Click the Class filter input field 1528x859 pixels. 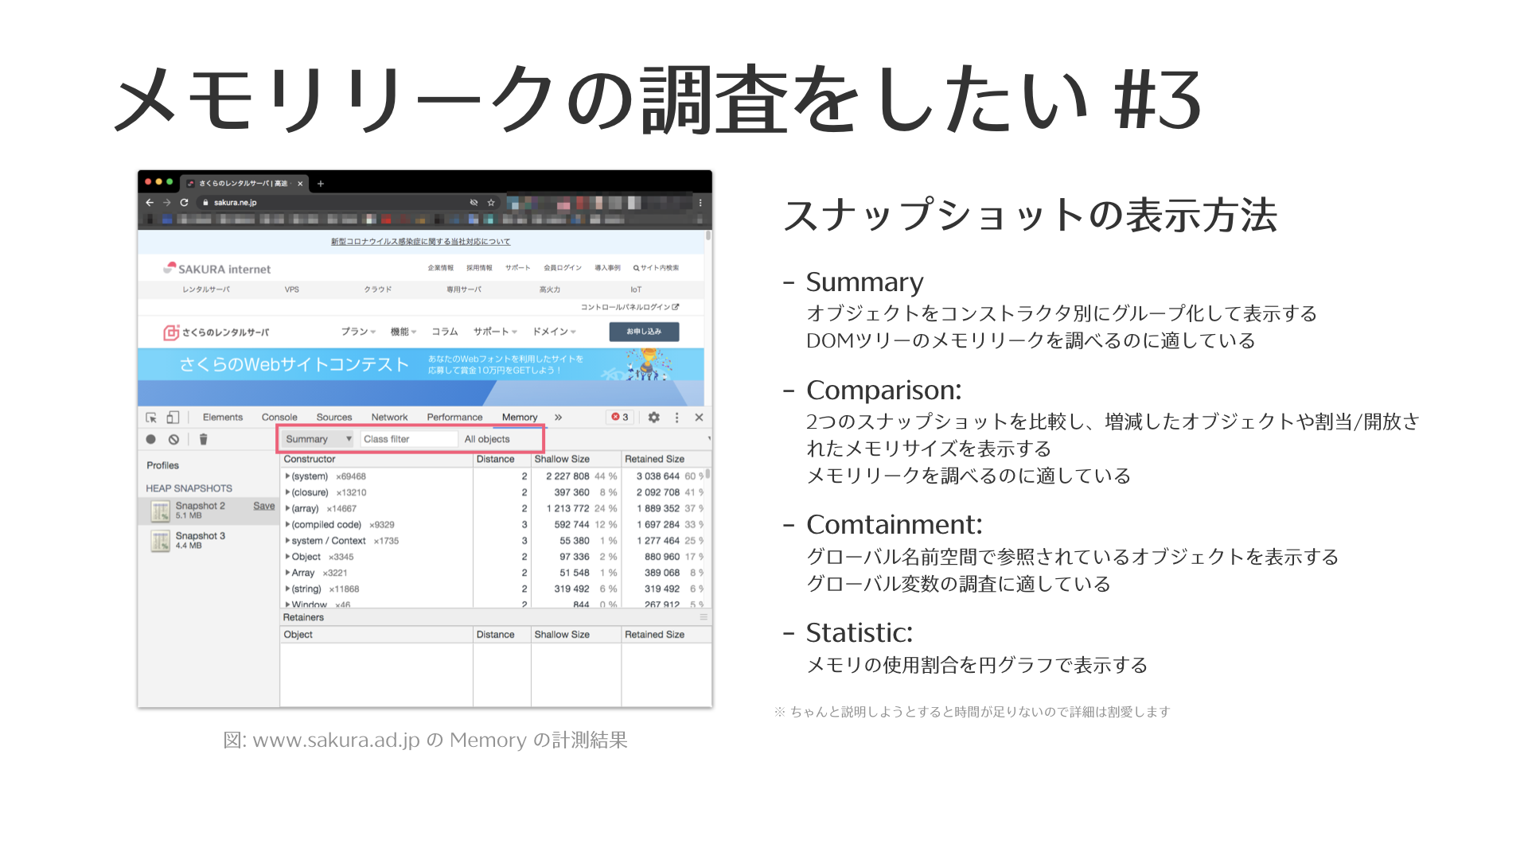pyautogui.click(x=409, y=439)
